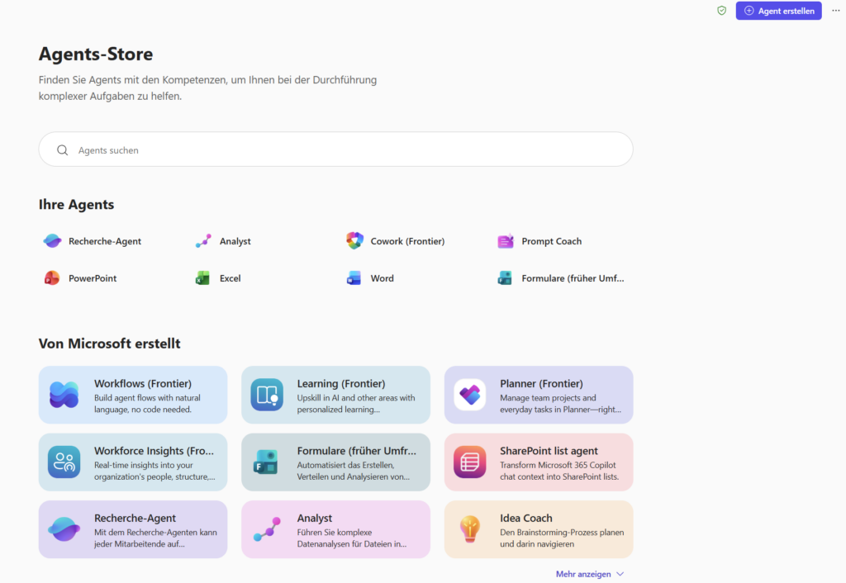This screenshot has width=846, height=583.
Task: Click the Agent erstellen button label
Action: [x=787, y=11]
